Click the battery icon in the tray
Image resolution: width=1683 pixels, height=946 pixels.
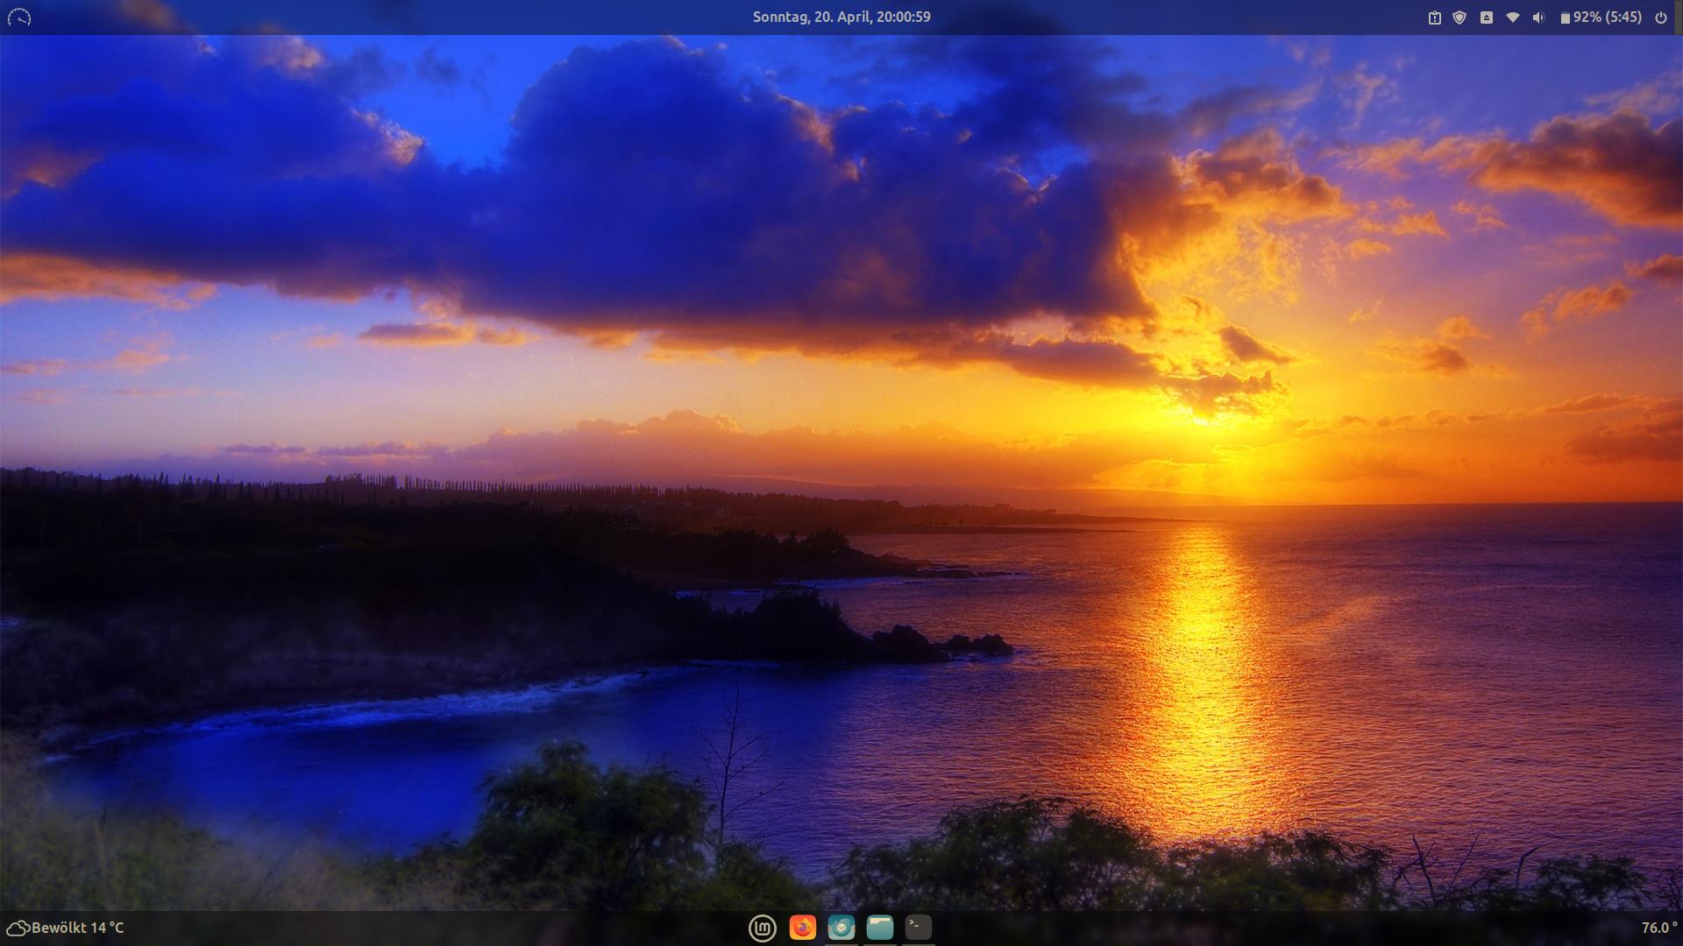click(x=1565, y=18)
